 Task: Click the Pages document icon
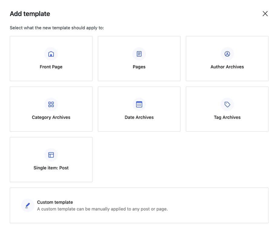[x=139, y=54]
